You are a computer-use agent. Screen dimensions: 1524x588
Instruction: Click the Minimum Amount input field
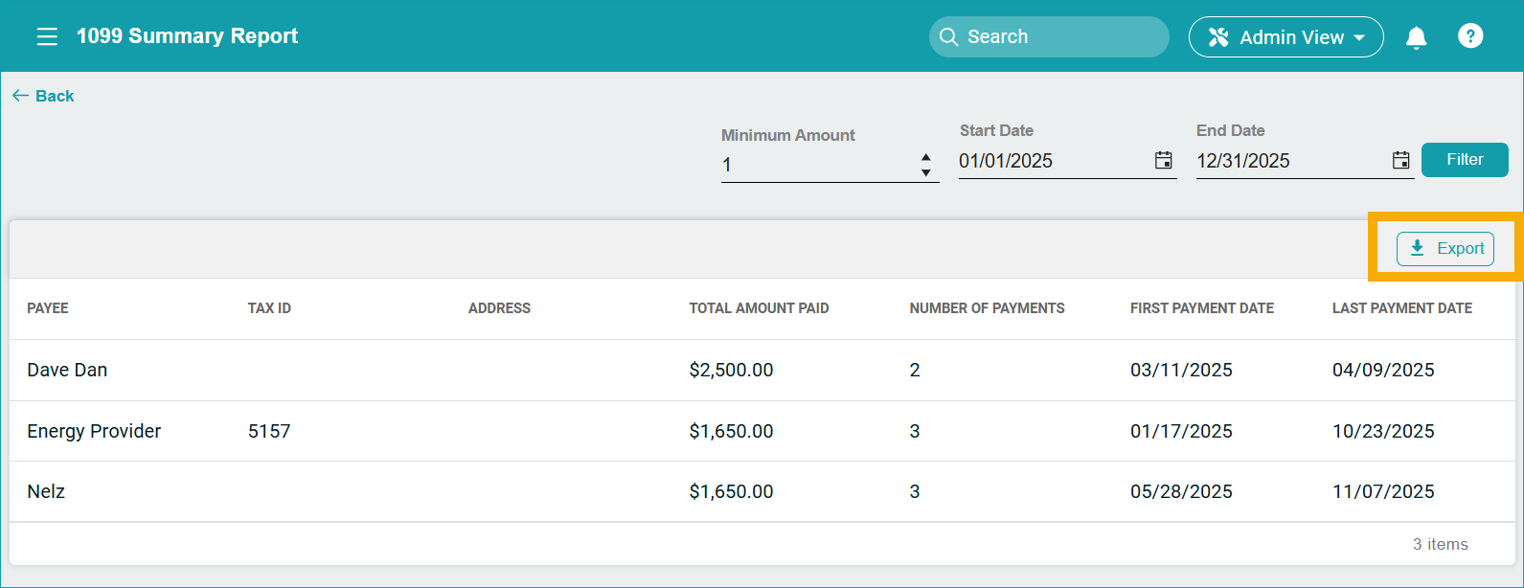click(x=814, y=165)
